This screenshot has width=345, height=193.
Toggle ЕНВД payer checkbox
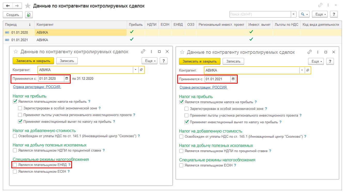(15, 165)
